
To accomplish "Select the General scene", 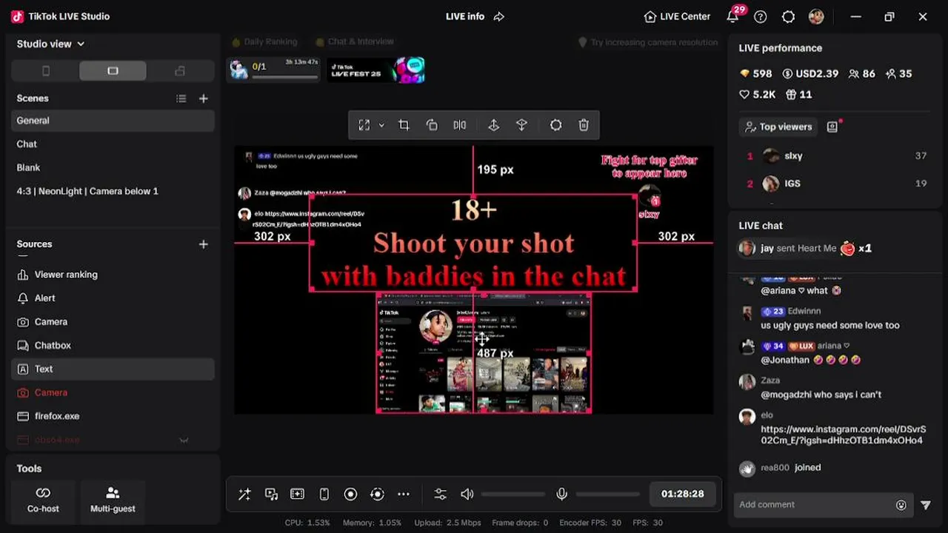I will (x=113, y=121).
